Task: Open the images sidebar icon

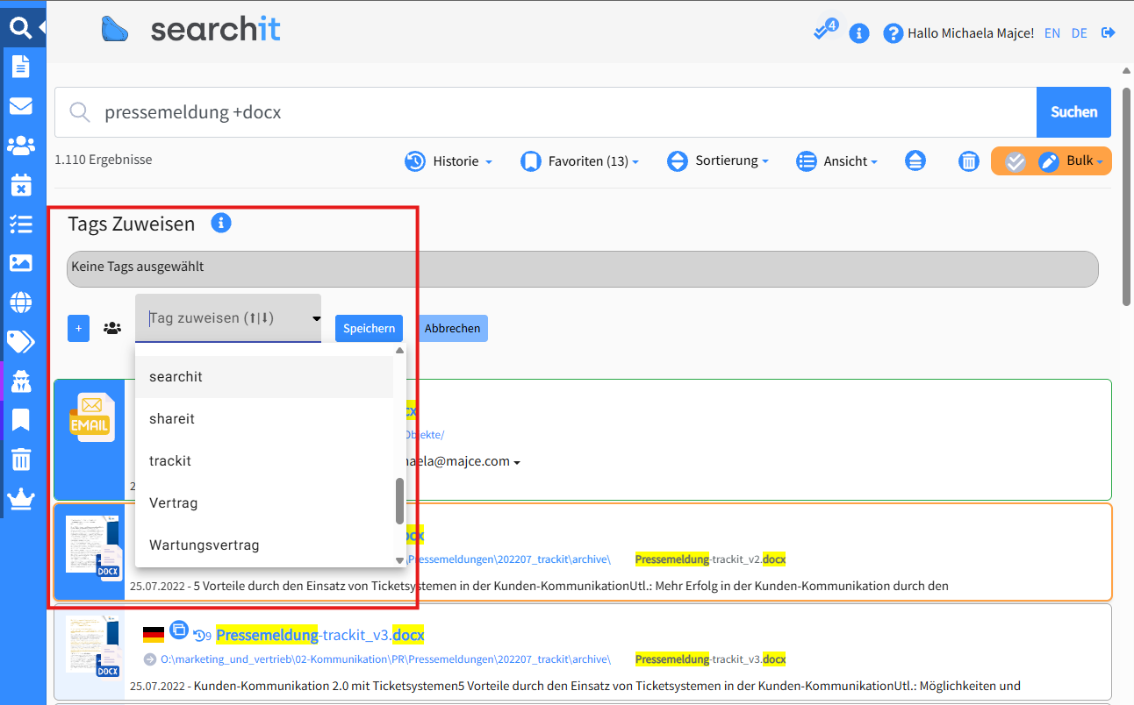Action: tap(21, 263)
